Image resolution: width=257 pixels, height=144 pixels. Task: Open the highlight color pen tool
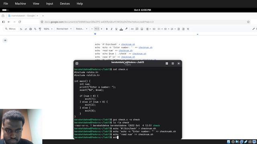[x=126, y=29]
